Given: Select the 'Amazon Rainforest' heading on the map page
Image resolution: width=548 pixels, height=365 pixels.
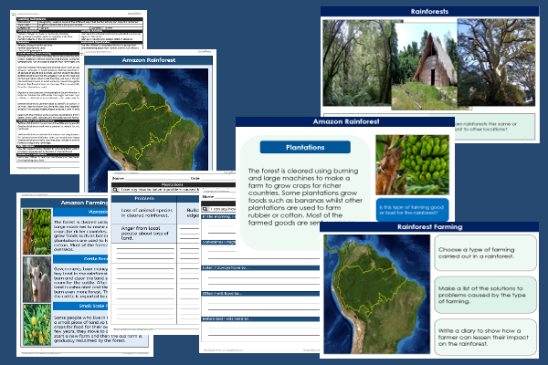Looking at the screenshot, I should (x=149, y=60).
